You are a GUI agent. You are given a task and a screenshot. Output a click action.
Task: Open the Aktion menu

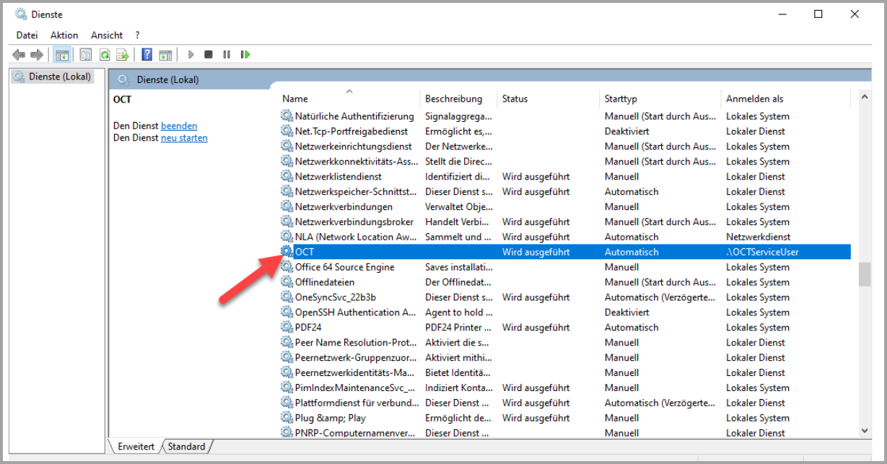point(64,35)
